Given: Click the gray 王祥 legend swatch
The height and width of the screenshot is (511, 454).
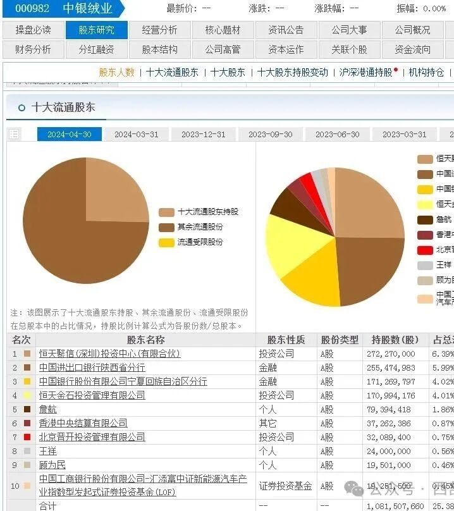Looking at the screenshot, I should click(425, 265).
